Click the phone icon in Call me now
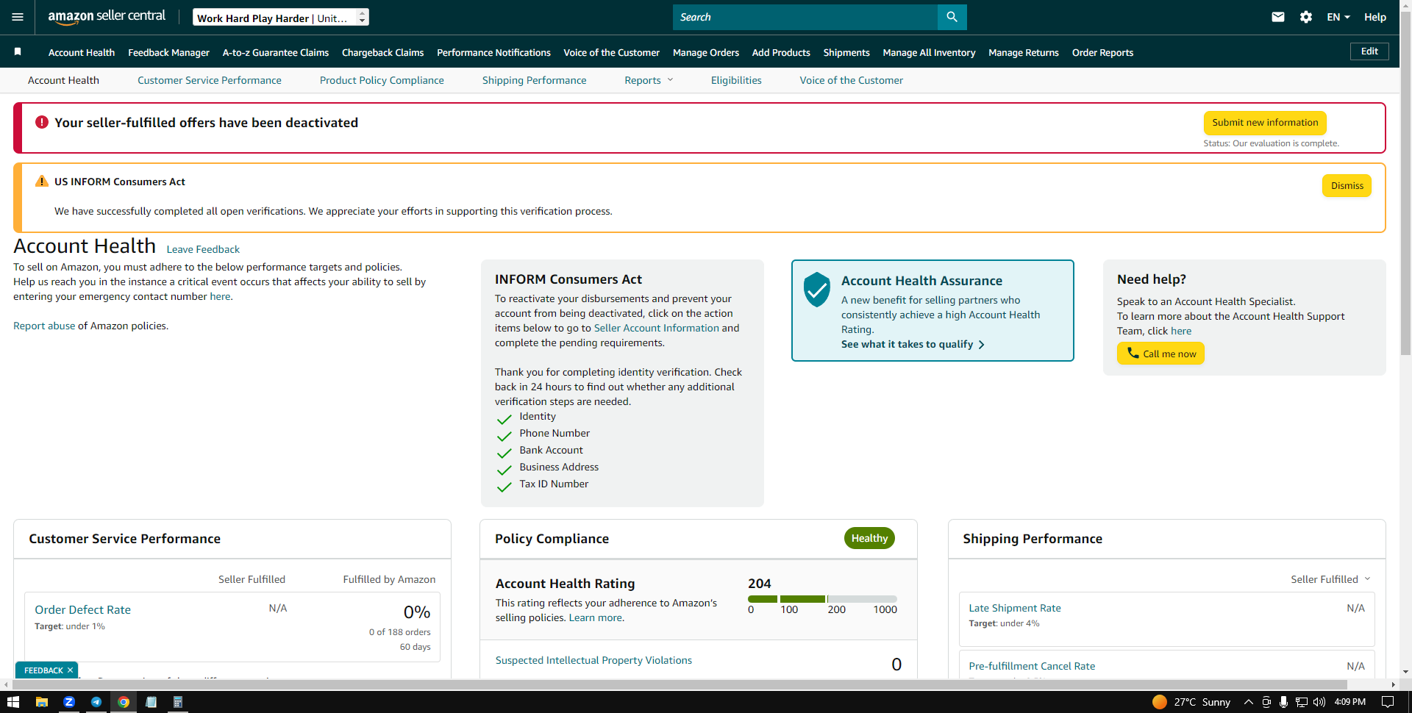 point(1133,353)
